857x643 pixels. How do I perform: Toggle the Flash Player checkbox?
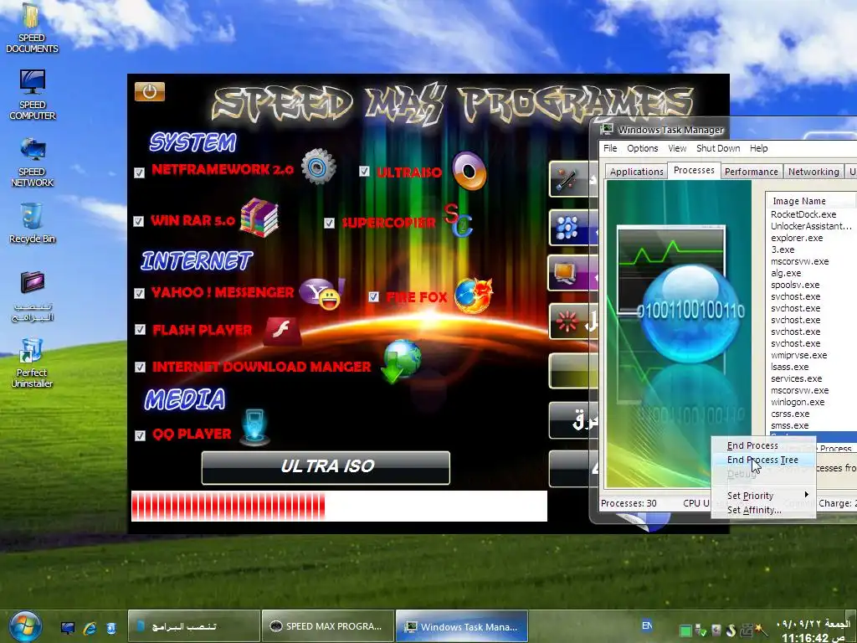tap(141, 330)
